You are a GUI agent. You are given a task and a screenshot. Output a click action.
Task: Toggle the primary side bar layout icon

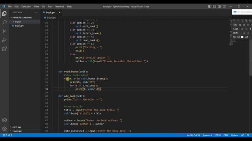tap(210, 7)
